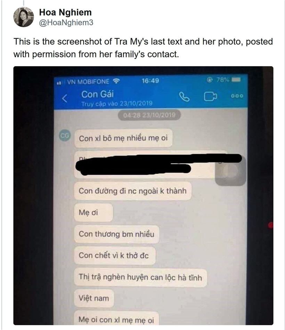Open the three-dot more options menu
Image resolution: width=285 pixels, height=330 pixels.
point(237,96)
